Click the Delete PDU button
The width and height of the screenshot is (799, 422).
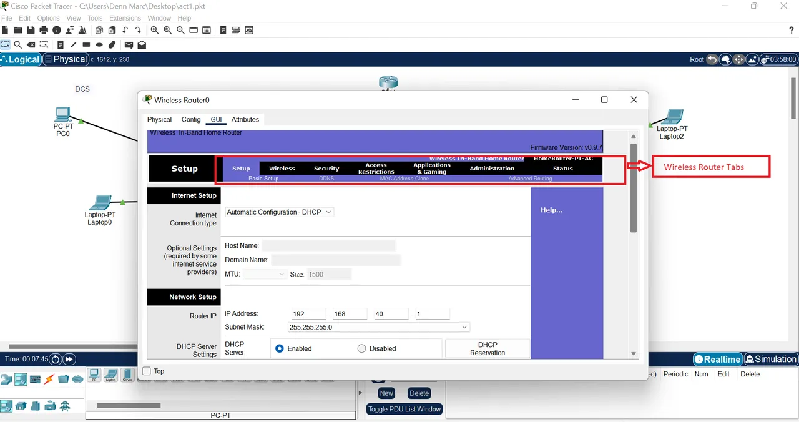419,393
